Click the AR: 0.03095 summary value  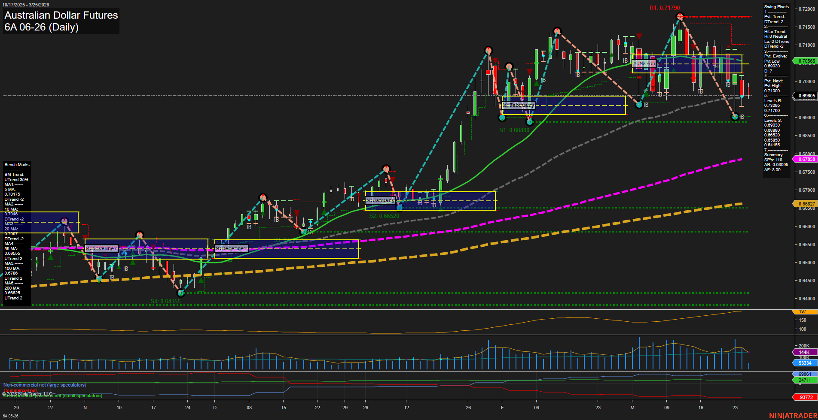(x=776, y=165)
